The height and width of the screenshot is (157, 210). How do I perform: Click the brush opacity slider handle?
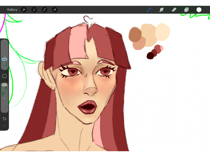point(4,85)
